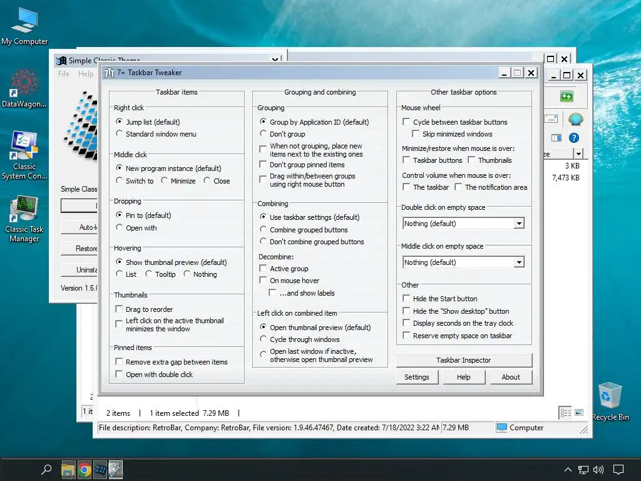Screen dimensions: 641x481
Task: Enable Open with double click
Action: [119, 374]
